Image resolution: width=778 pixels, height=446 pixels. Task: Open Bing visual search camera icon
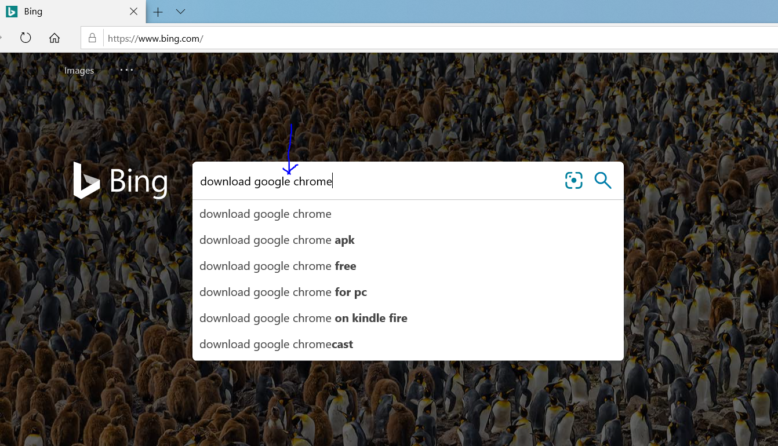[x=573, y=181]
